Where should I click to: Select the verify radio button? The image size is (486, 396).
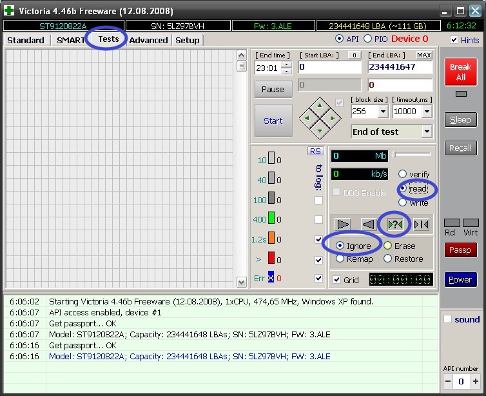[402, 174]
